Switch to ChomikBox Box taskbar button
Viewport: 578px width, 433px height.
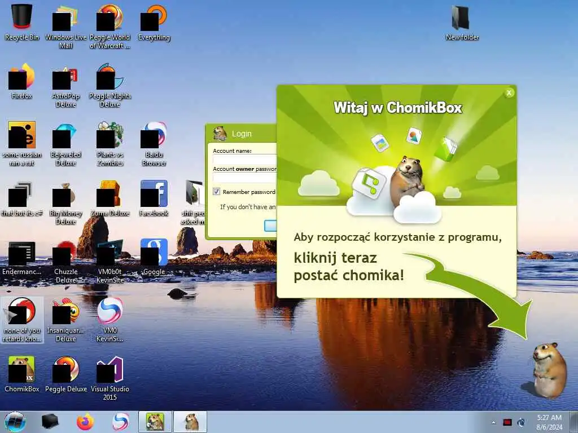pyautogui.click(x=155, y=422)
